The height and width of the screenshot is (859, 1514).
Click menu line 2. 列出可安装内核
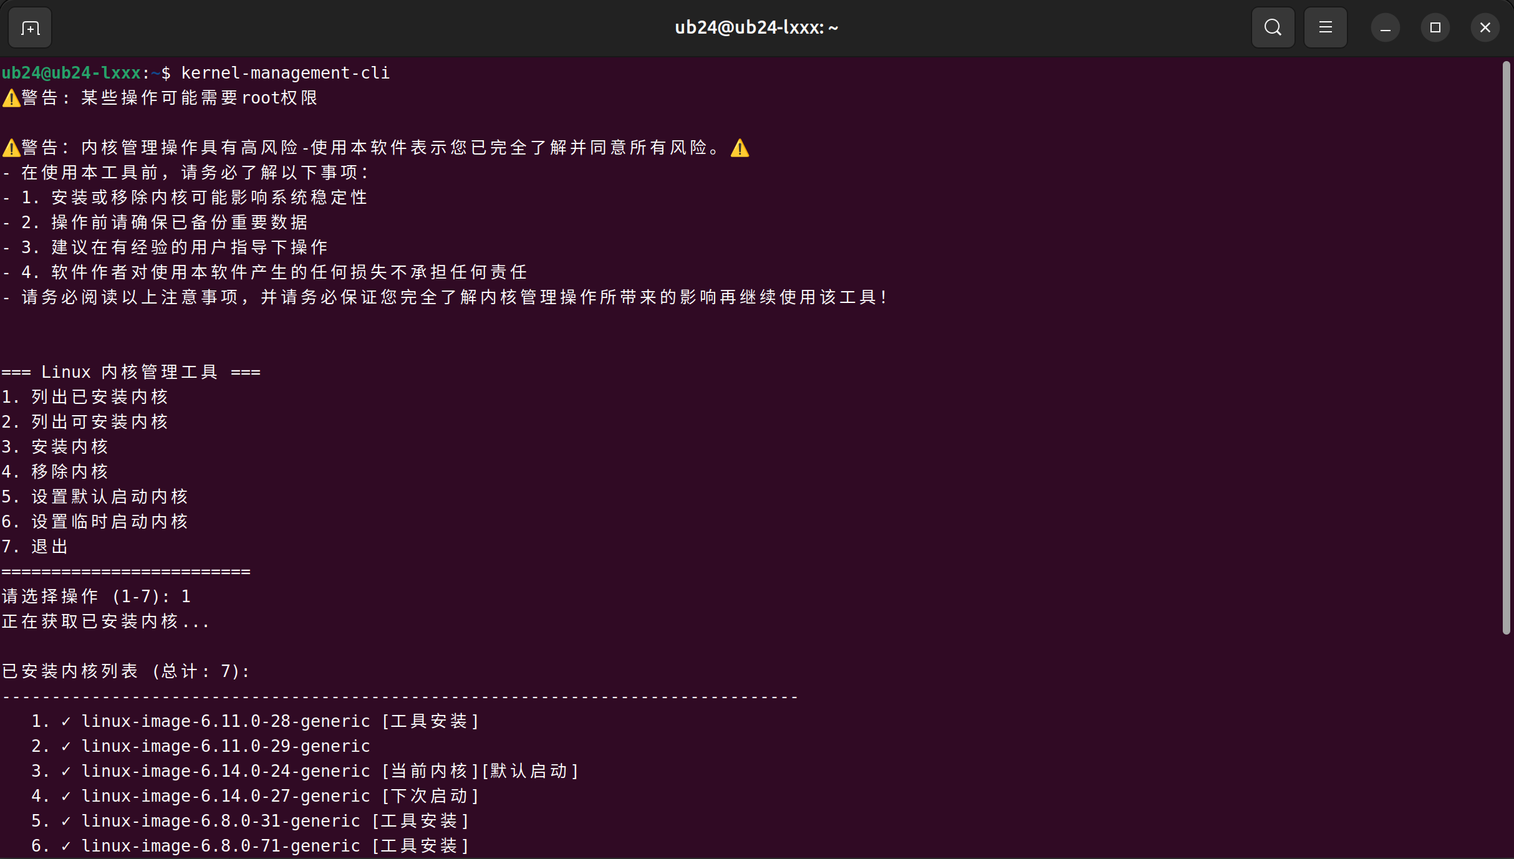tap(85, 422)
